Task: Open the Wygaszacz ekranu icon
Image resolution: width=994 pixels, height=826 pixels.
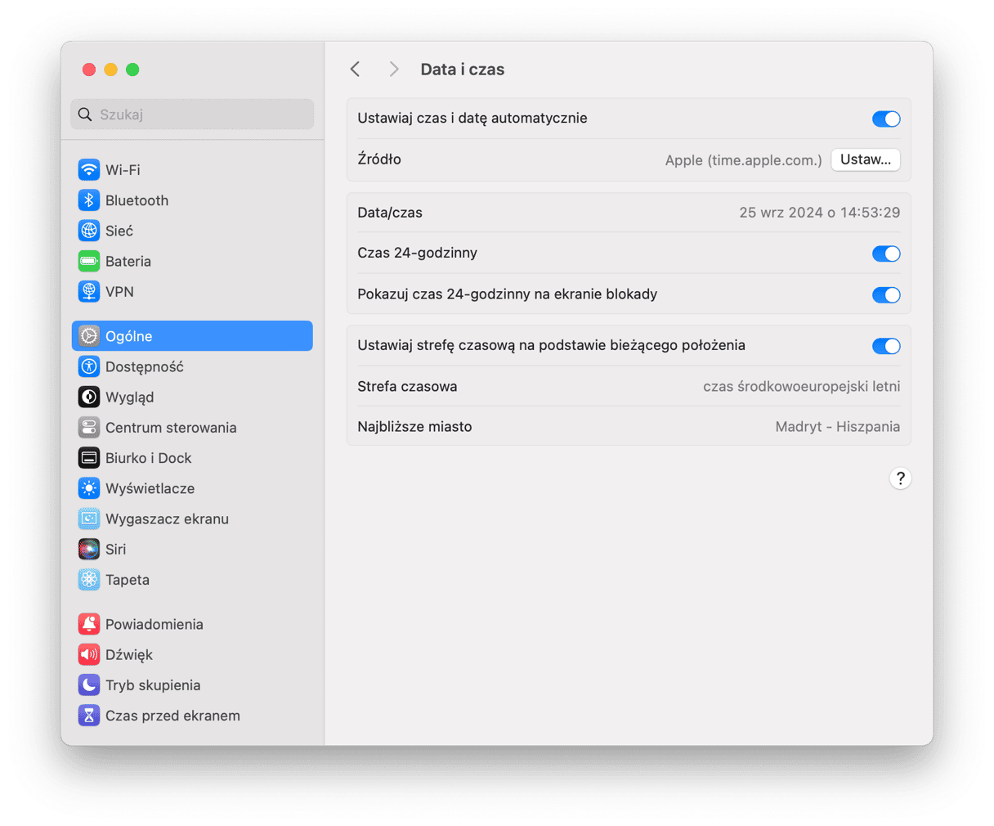Action: [x=89, y=518]
